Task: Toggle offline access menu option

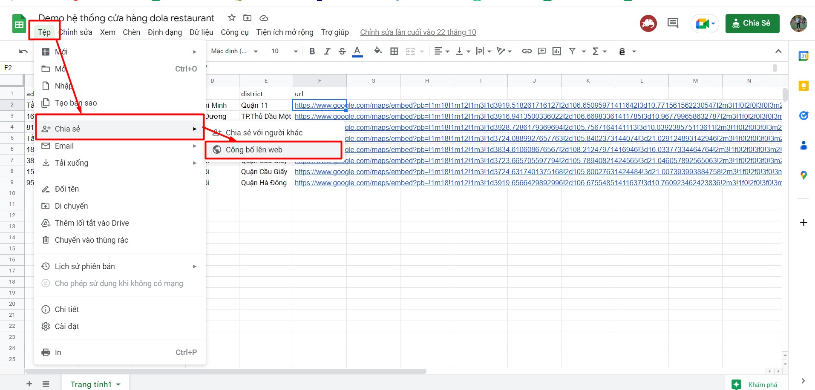Action: coord(119,284)
